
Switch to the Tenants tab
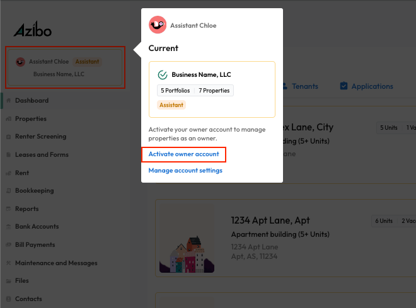coord(305,86)
